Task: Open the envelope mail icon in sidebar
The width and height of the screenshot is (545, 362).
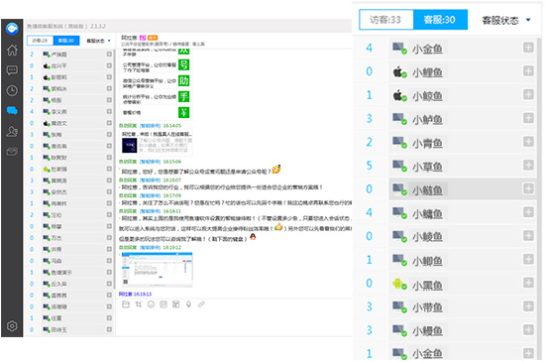Action: 12,152
